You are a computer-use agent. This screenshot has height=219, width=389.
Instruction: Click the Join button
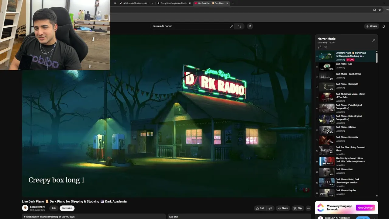tap(54, 208)
